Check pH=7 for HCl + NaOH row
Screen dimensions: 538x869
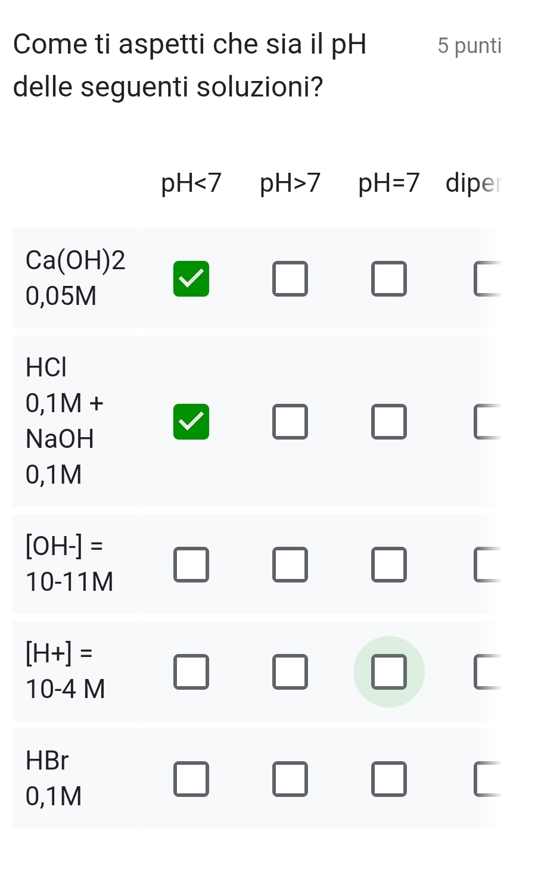pyautogui.click(x=389, y=422)
